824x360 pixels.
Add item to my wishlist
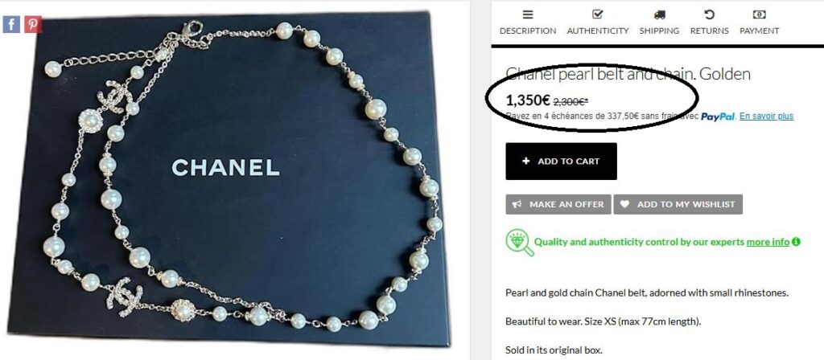pos(678,205)
